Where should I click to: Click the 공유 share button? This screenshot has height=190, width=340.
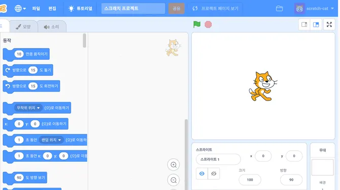(177, 9)
